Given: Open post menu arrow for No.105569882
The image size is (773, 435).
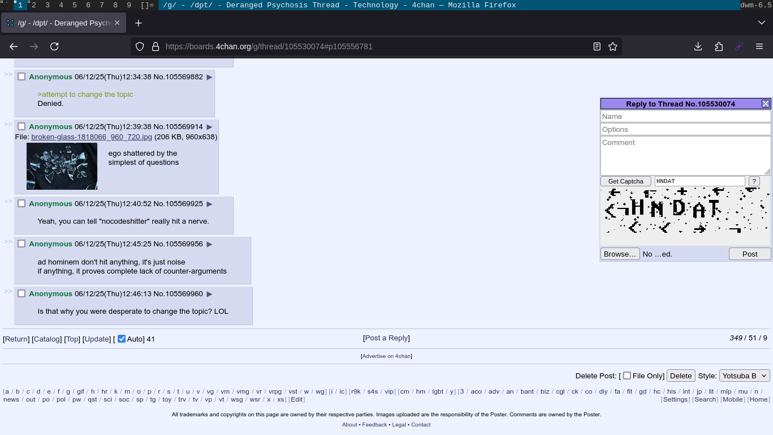Looking at the screenshot, I should point(209,77).
